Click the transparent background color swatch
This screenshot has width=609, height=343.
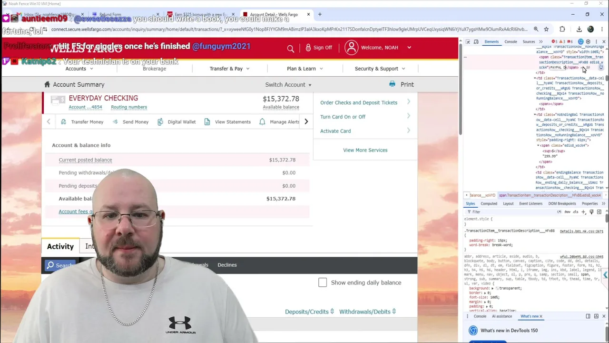(497, 289)
